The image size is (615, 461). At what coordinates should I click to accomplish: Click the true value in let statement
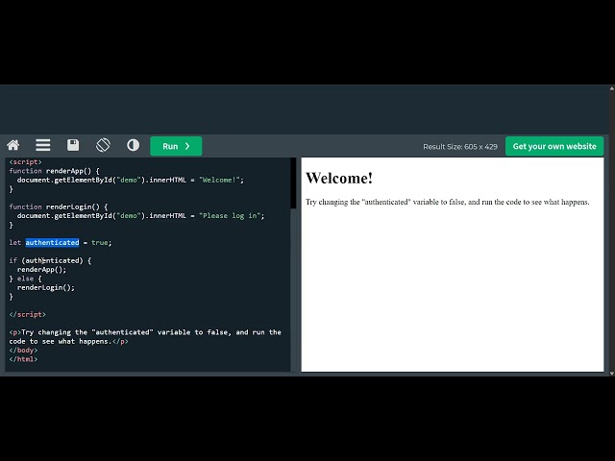click(99, 243)
